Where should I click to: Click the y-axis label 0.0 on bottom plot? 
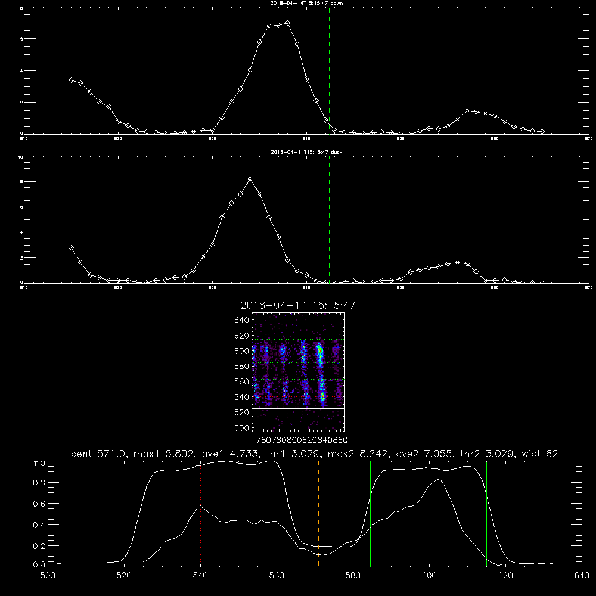click(39, 564)
